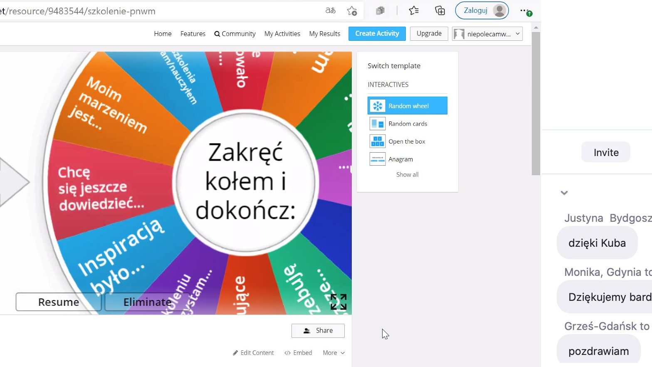Open Collections icon in browser toolbar
The width and height of the screenshot is (652, 367).
(440, 11)
